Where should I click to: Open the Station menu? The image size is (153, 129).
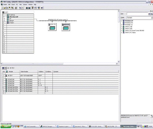pos(5,5)
